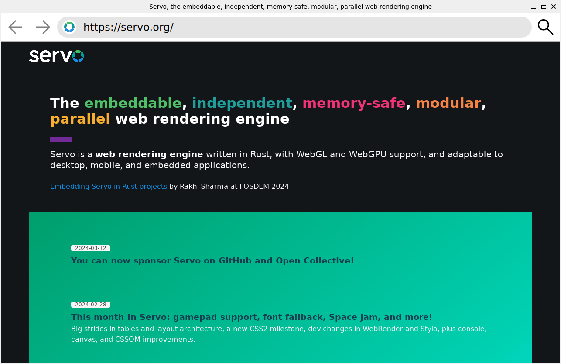Click the Servo favicon in the address bar
Viewport: 561px width, 364px height.
pyautogui.click(x=69, y=27)
